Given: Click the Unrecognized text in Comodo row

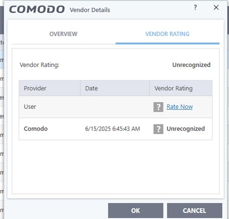Looking at the screenshot, I should click(x=186, y=129).
